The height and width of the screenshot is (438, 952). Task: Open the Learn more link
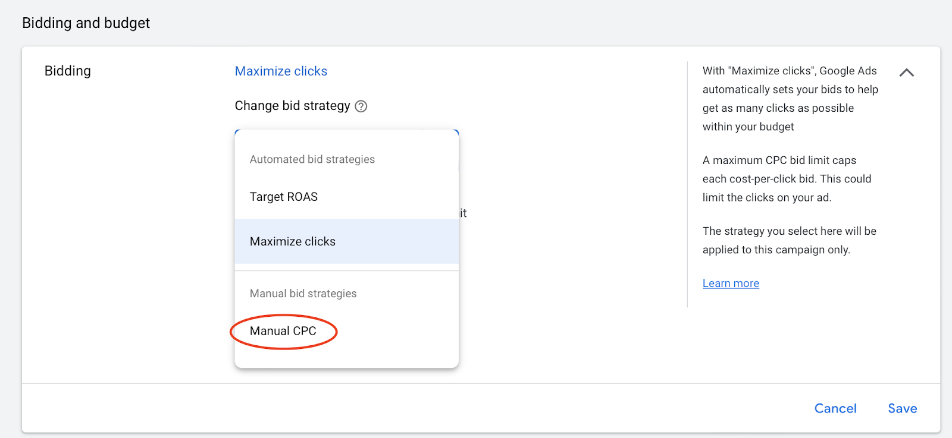coord(731,283)
